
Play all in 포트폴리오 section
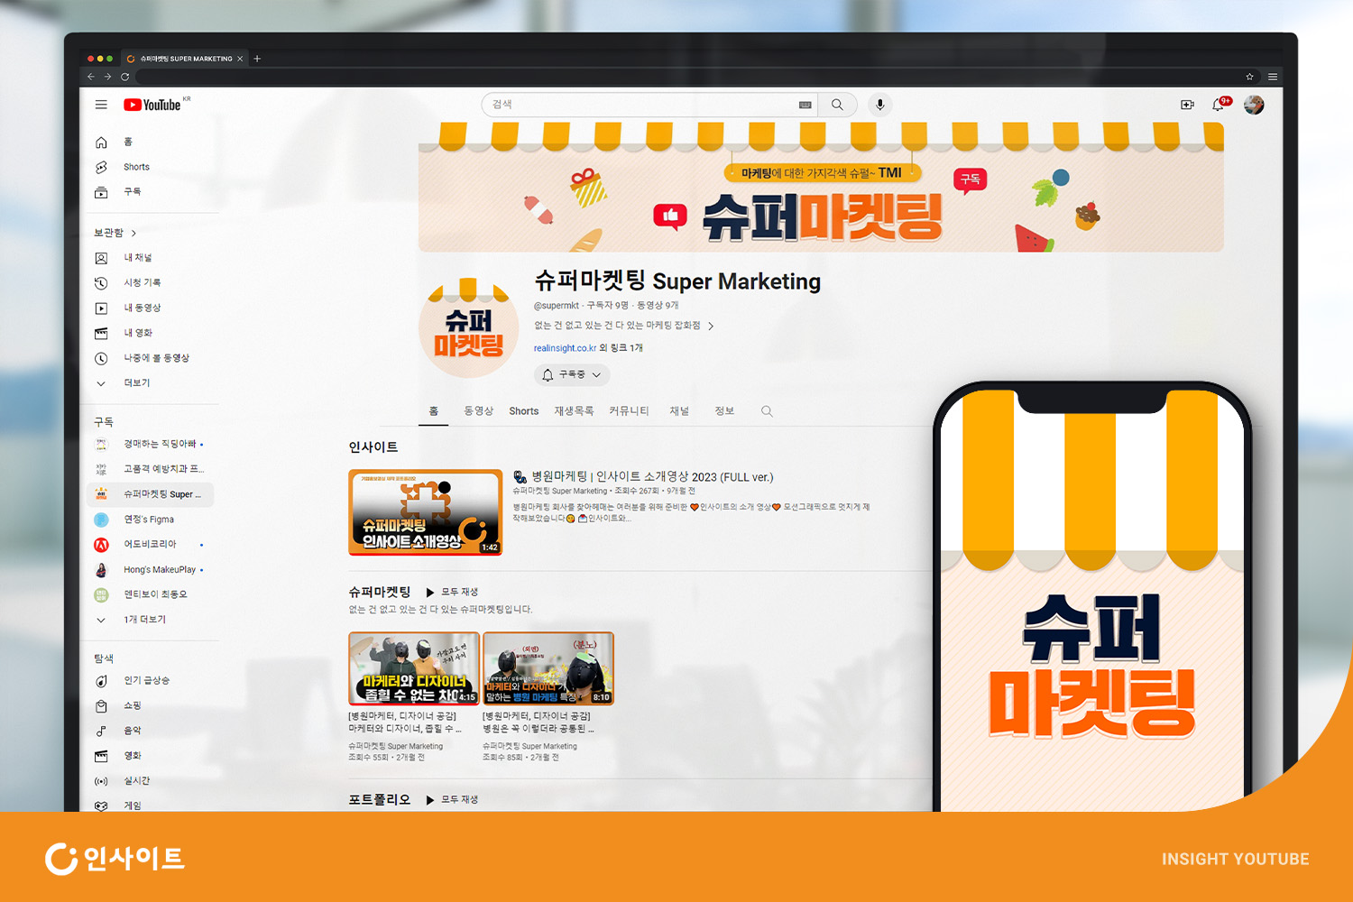(x=452, y=800)
